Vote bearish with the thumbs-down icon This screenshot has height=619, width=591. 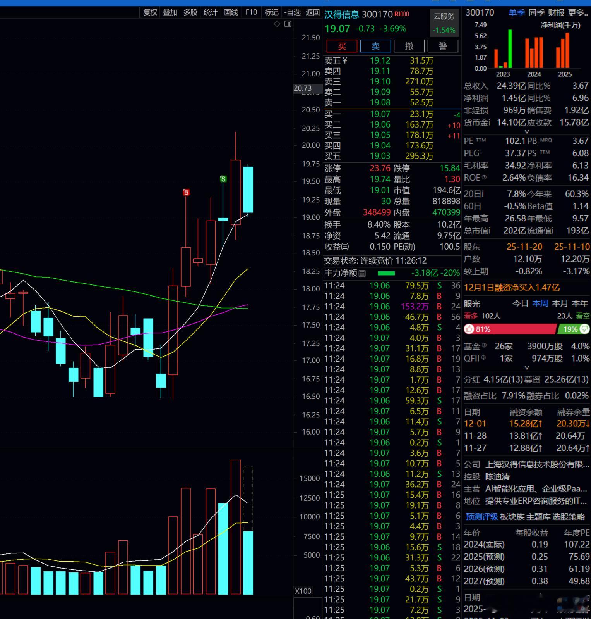tap(584, 329)
